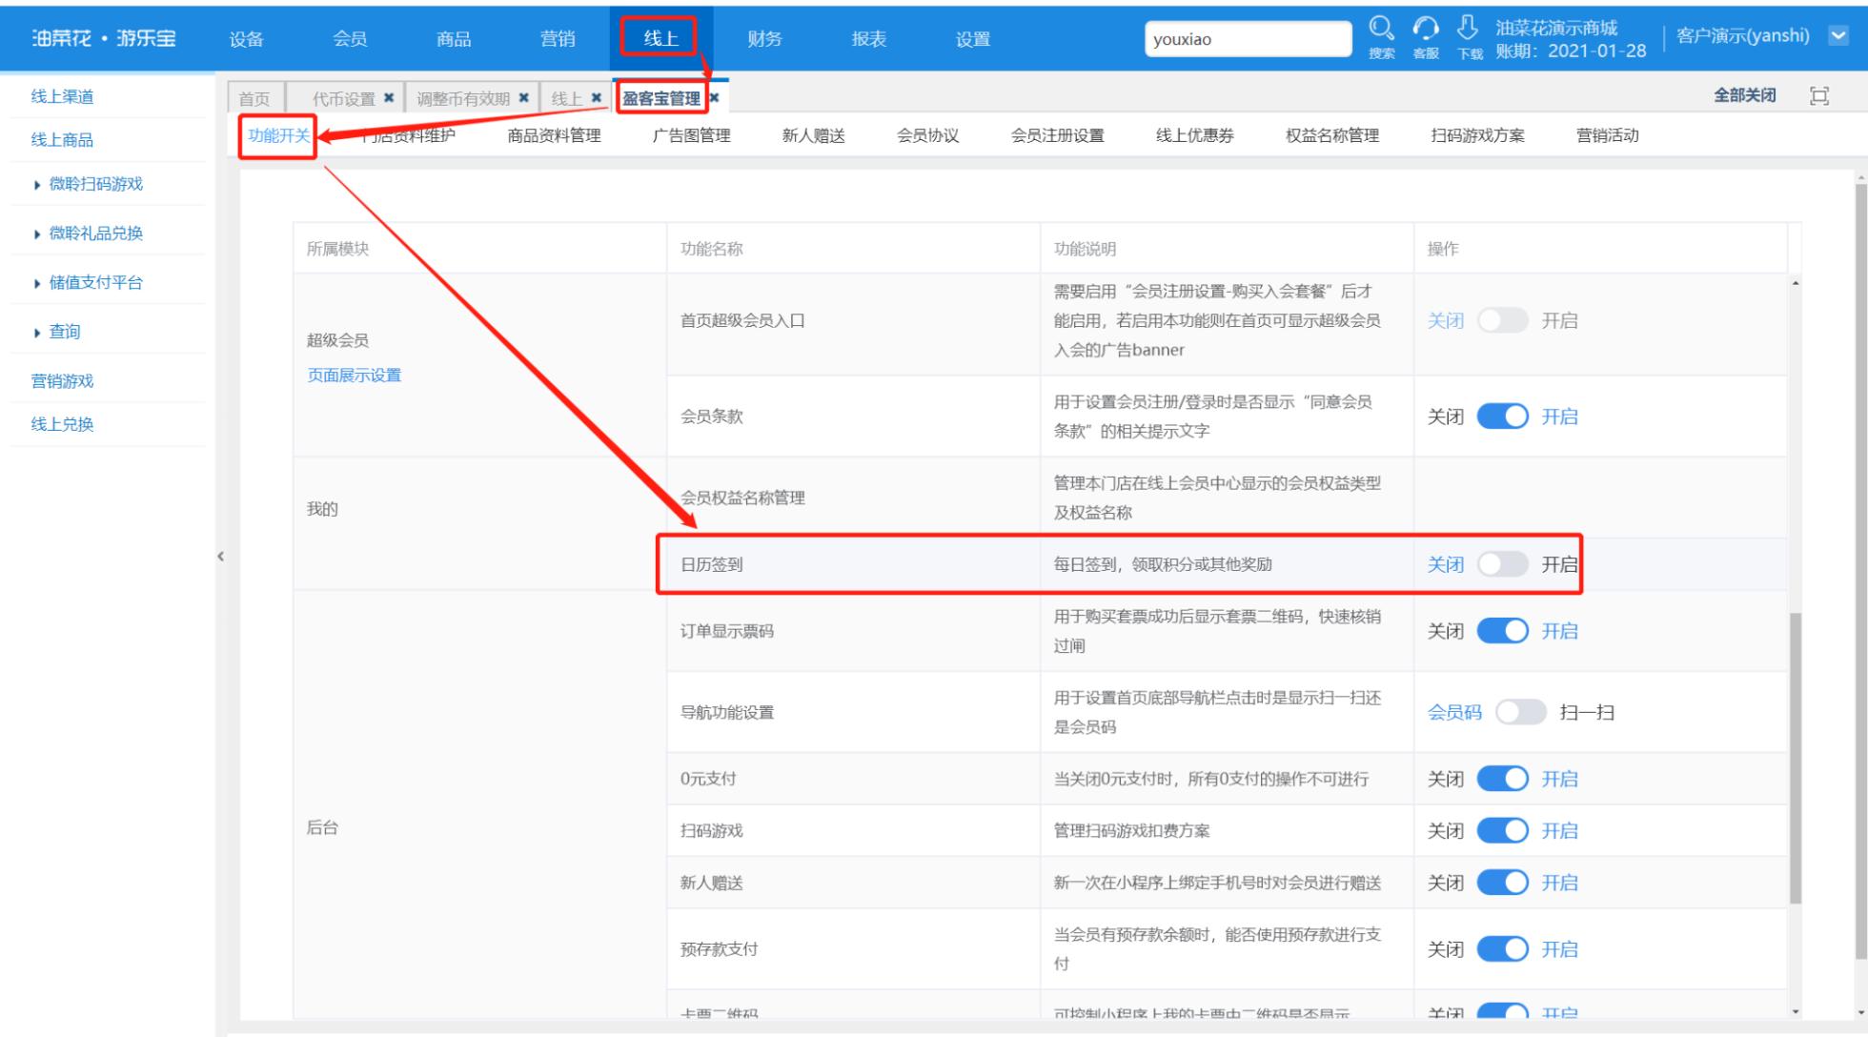Click search field containing youxiao

(x=1248, y=39)
